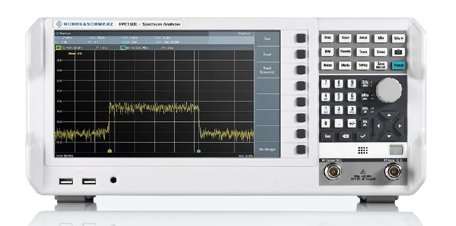Screen dimensions: 456x226
Task: Push hardware softkey beside Recall Screenshot
Action: [301, 70]
